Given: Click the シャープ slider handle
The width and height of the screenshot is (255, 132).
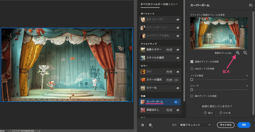Looking at the screenshot, I should [x=192, y=90].
